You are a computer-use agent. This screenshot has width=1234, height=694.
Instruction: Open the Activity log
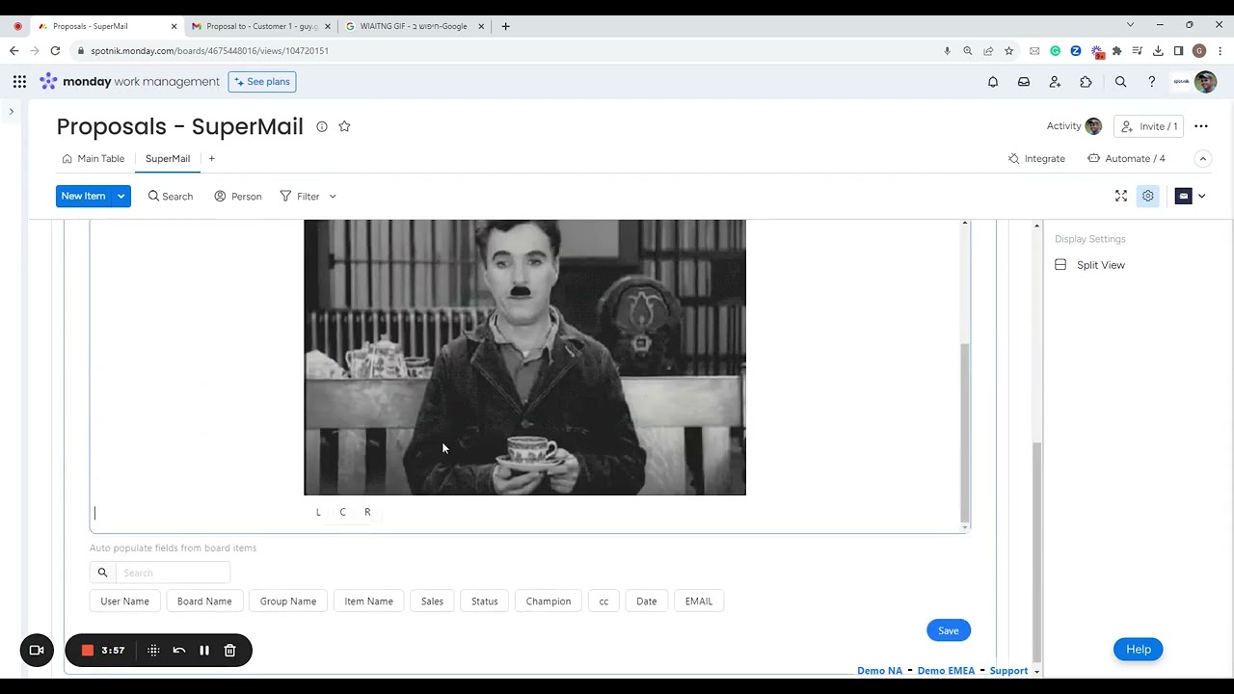tap(1074, 126)
